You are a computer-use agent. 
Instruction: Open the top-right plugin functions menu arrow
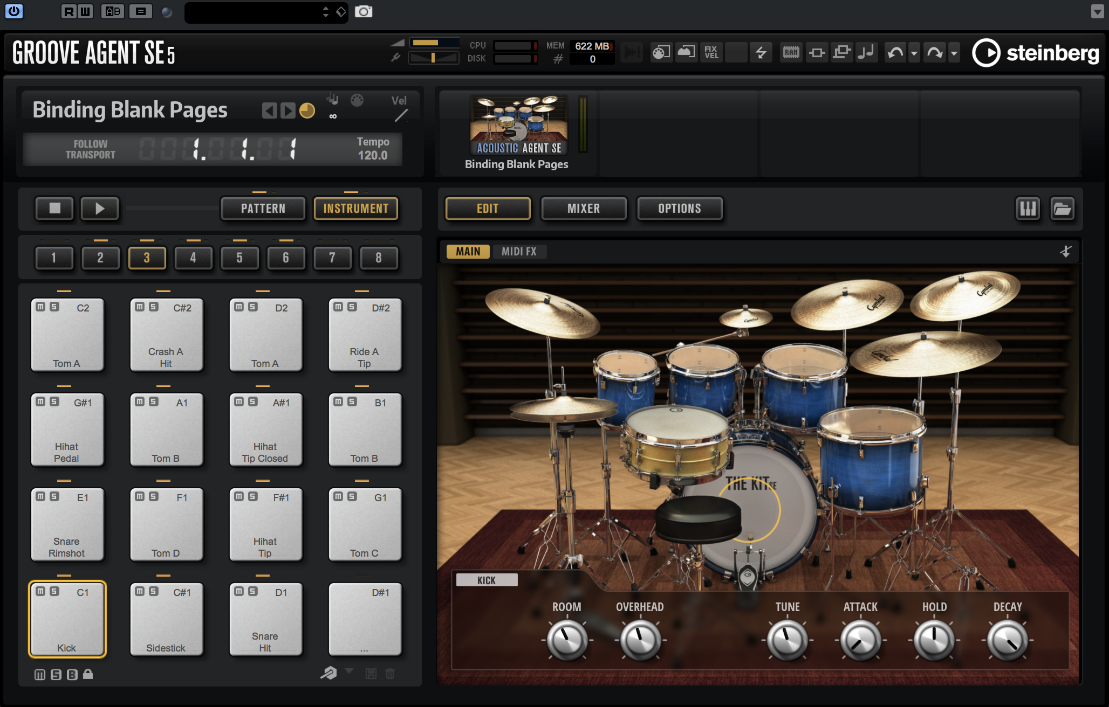pos(1097,11)
